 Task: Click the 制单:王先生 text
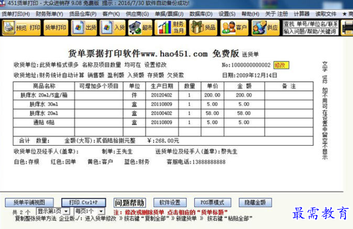pos(117,152)
